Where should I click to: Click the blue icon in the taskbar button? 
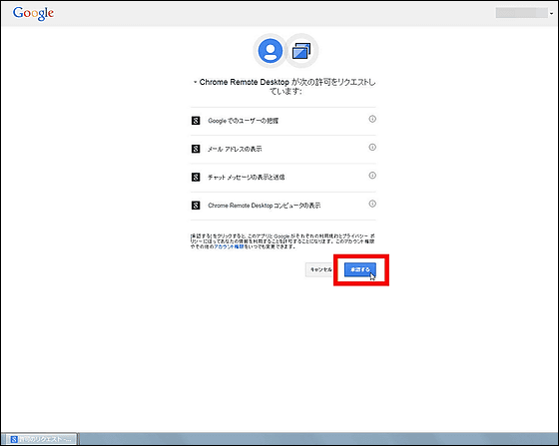click(x=14, y=439)
